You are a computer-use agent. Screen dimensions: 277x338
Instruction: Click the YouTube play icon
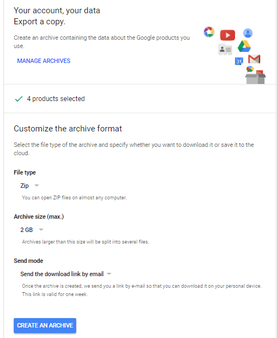coord(227,35)
